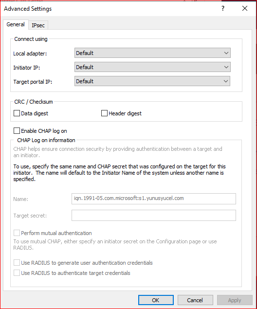Image resolution: width=257 pixels, height=309 pixels.
Task: Close the Advanced Settings dialog
Action: tap(244, 8)
